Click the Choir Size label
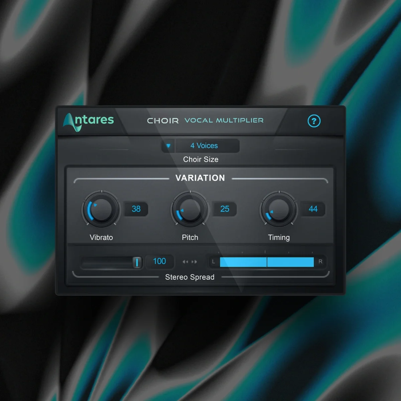The height and width of the screenshot is (401, 401). (201, 159)
